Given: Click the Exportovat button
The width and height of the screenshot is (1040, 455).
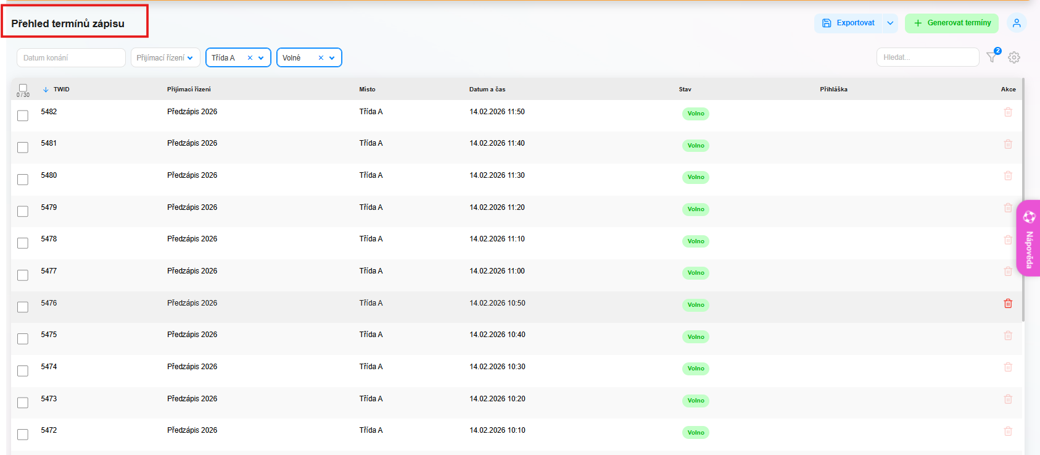Looking at the screenshot, I should 849,23.
